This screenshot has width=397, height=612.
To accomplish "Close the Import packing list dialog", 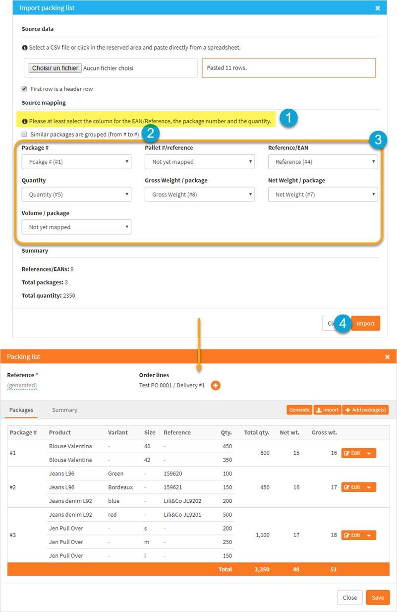I will [378, 8].
